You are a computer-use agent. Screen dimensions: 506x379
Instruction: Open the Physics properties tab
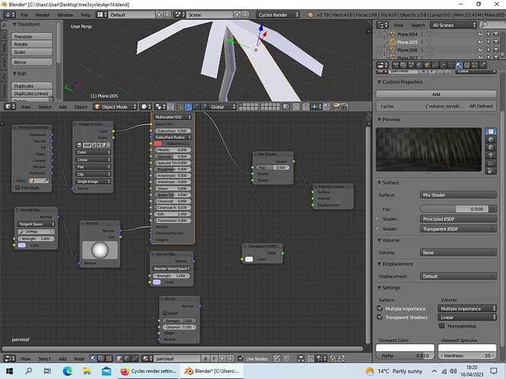(x=482, y=65)
